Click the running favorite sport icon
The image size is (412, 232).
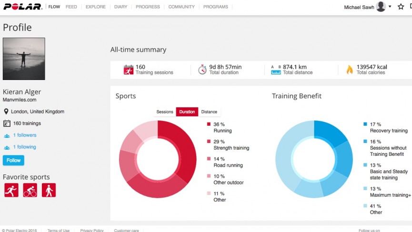click(x=11, y=190)
